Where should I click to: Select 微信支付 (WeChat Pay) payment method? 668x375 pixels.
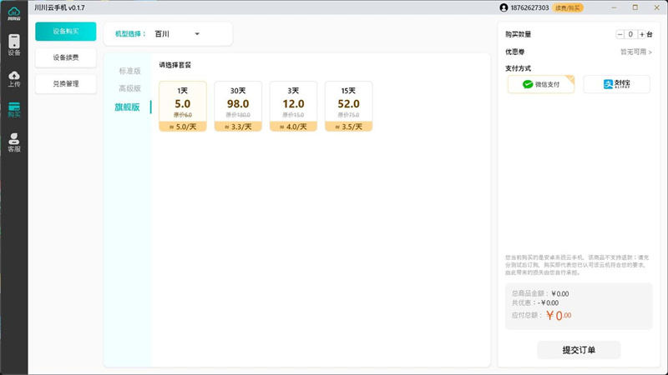coord(540,84)
